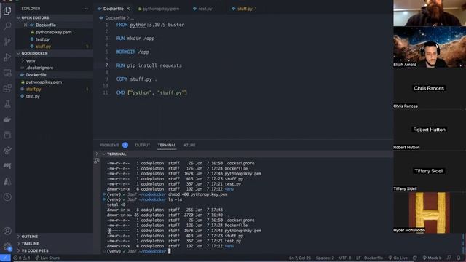
Task: Open the Source Control view
Action: click(7, 41)
